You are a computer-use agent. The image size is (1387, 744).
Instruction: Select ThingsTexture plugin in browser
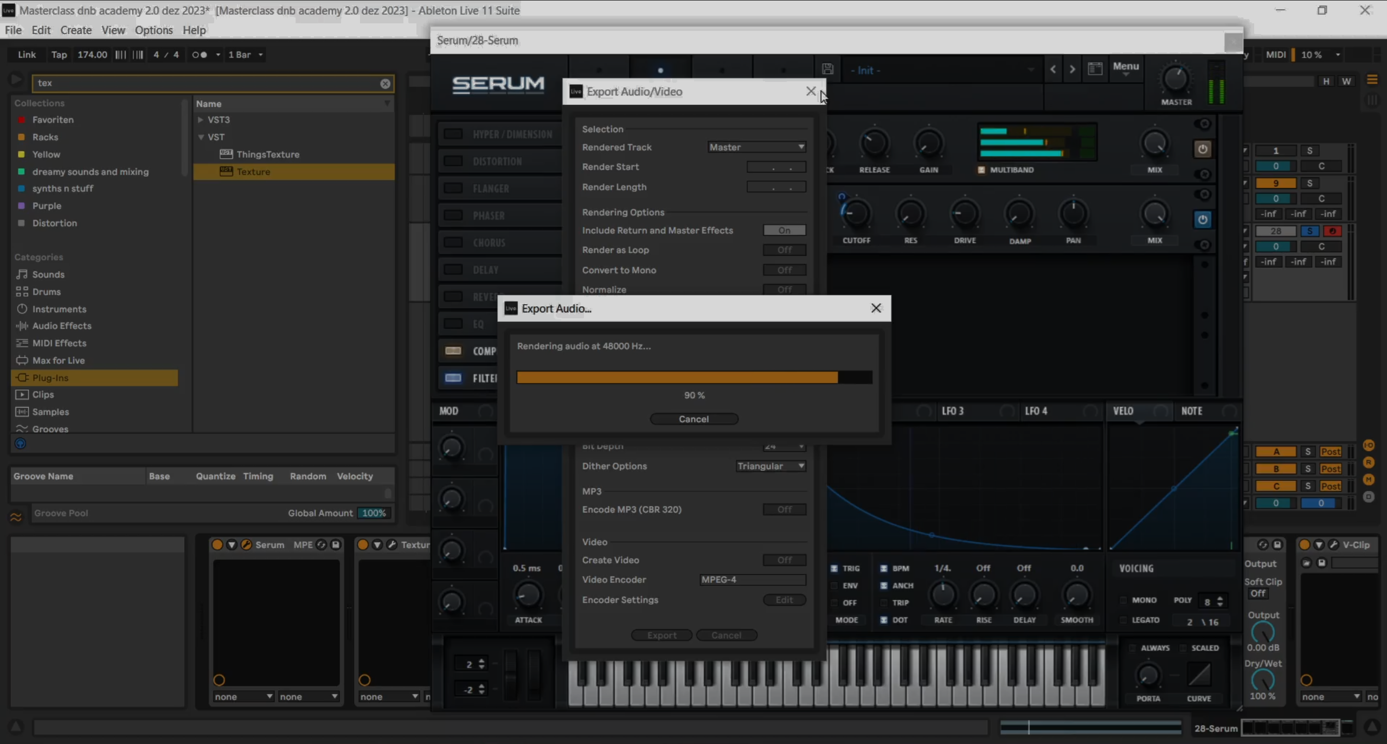coord(268,155)
